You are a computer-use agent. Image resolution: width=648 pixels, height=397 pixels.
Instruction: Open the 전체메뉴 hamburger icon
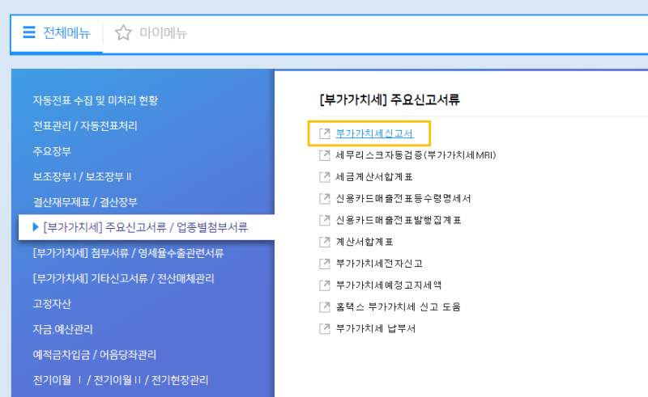[x=29, y=32]
